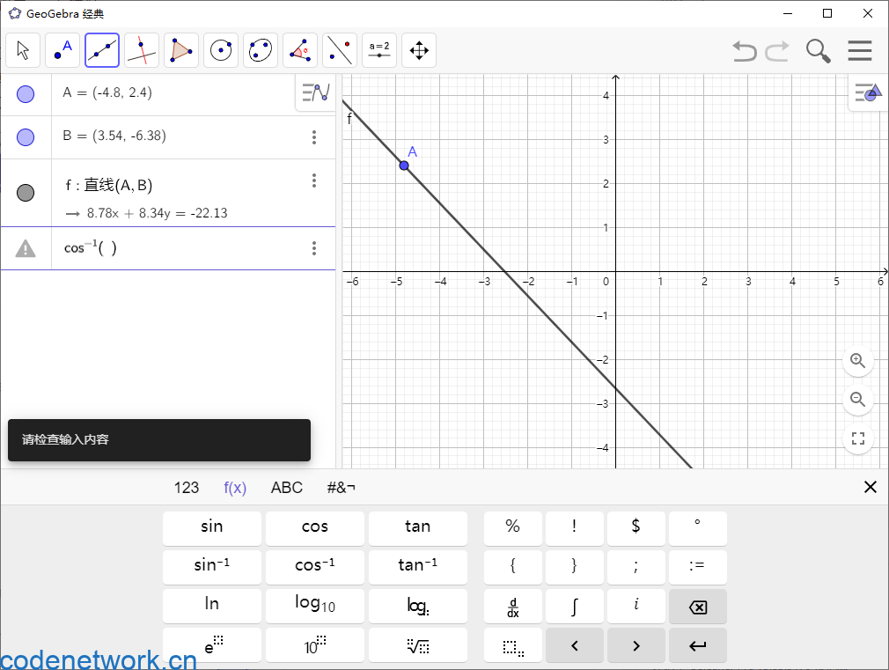Tap the integral key
This screenshot has width=889, height=670.
coord(575,606)
